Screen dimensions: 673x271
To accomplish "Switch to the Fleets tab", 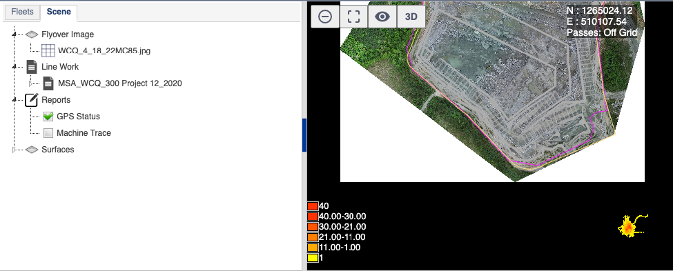I will (x=22, y=12).
